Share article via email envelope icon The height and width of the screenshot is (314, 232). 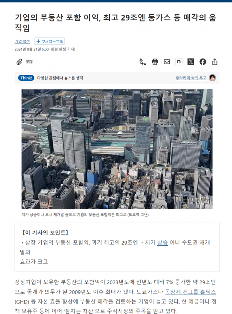click(x=167, y=62)
